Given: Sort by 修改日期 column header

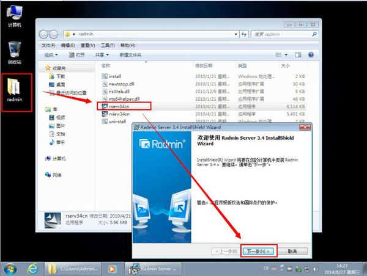Looking at the screenshot, I should 204,66.
